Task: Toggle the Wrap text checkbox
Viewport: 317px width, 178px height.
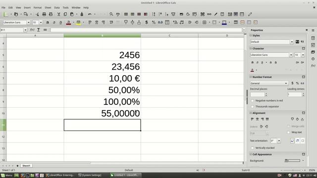Action: pyautogui.click(x=288, y=133)
